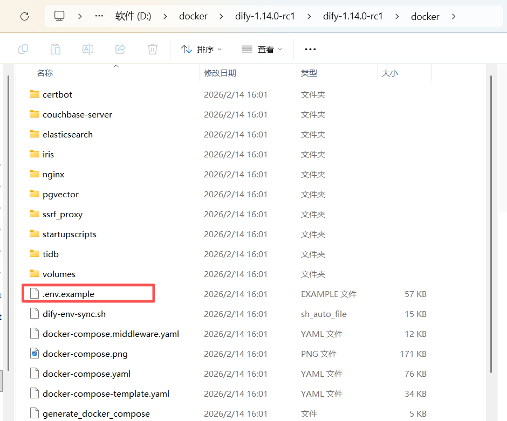Expand chevron after the final docker breadcrumb
The image size is (507, 421).
tap(454, 16)
